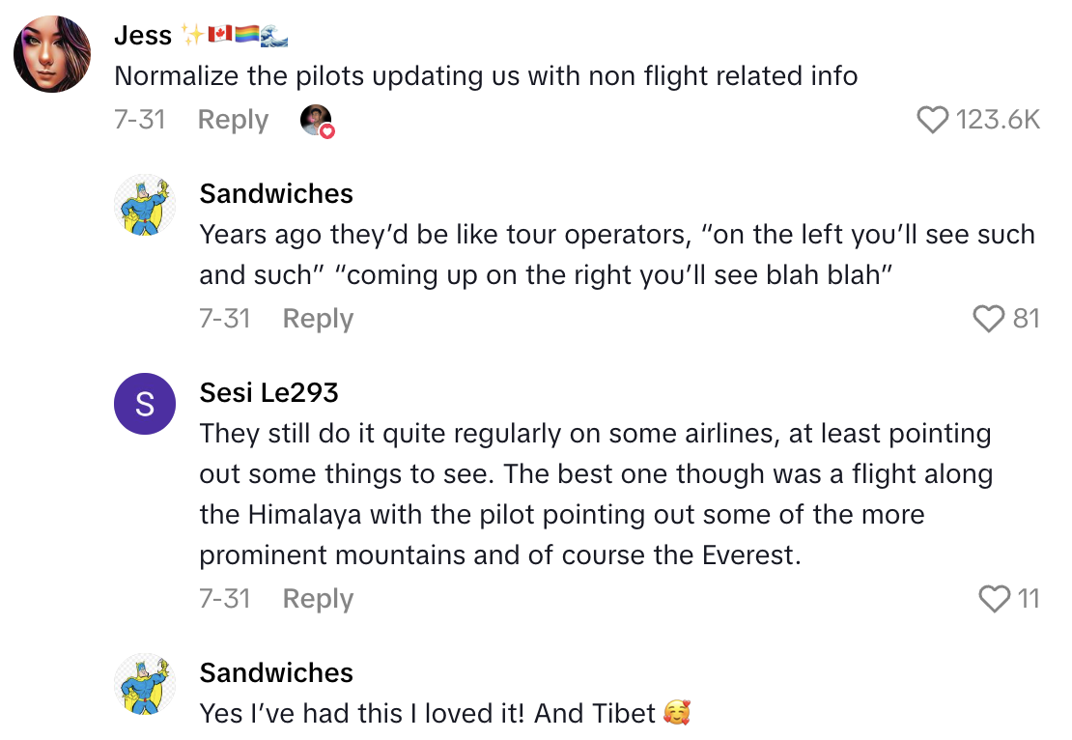Like Sandwiches' first comment heart icon

(989, 319)
